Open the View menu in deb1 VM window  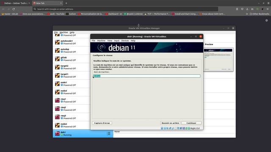pyautogui.click(x=110, y=41)
